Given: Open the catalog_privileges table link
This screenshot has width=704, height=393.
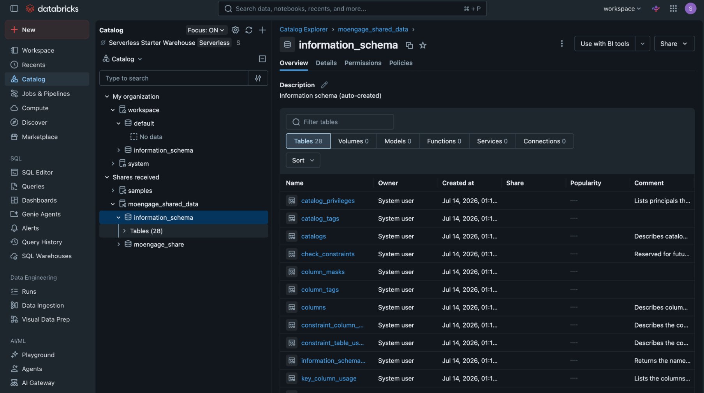Looking at the screenshot, I should (327, 201).
